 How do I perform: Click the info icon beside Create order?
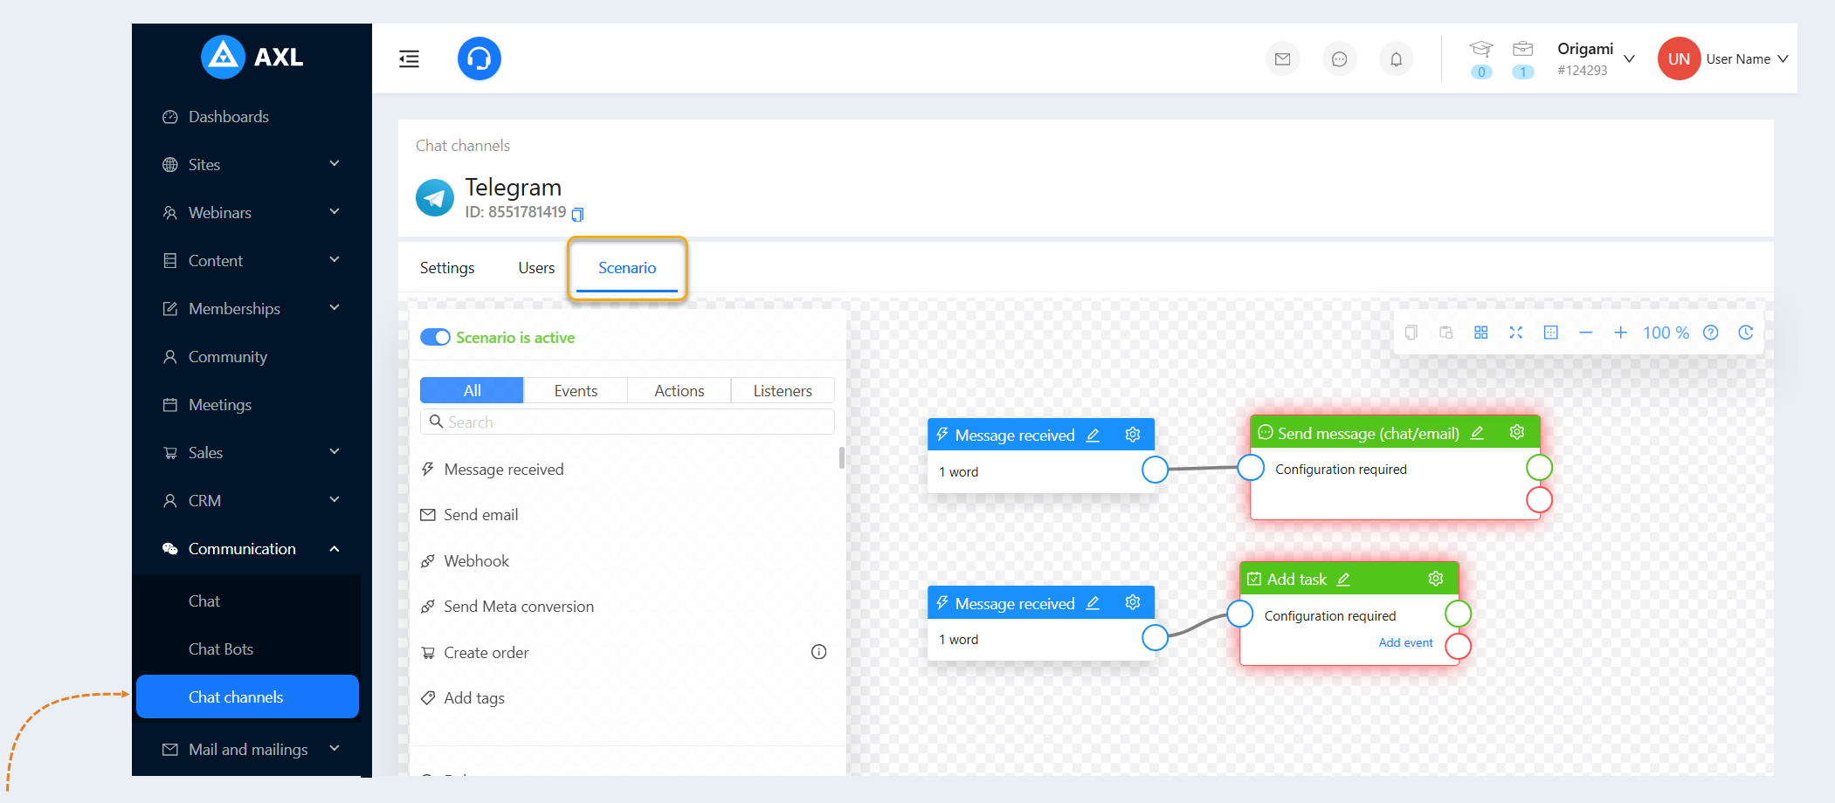(x=818, y=652)
